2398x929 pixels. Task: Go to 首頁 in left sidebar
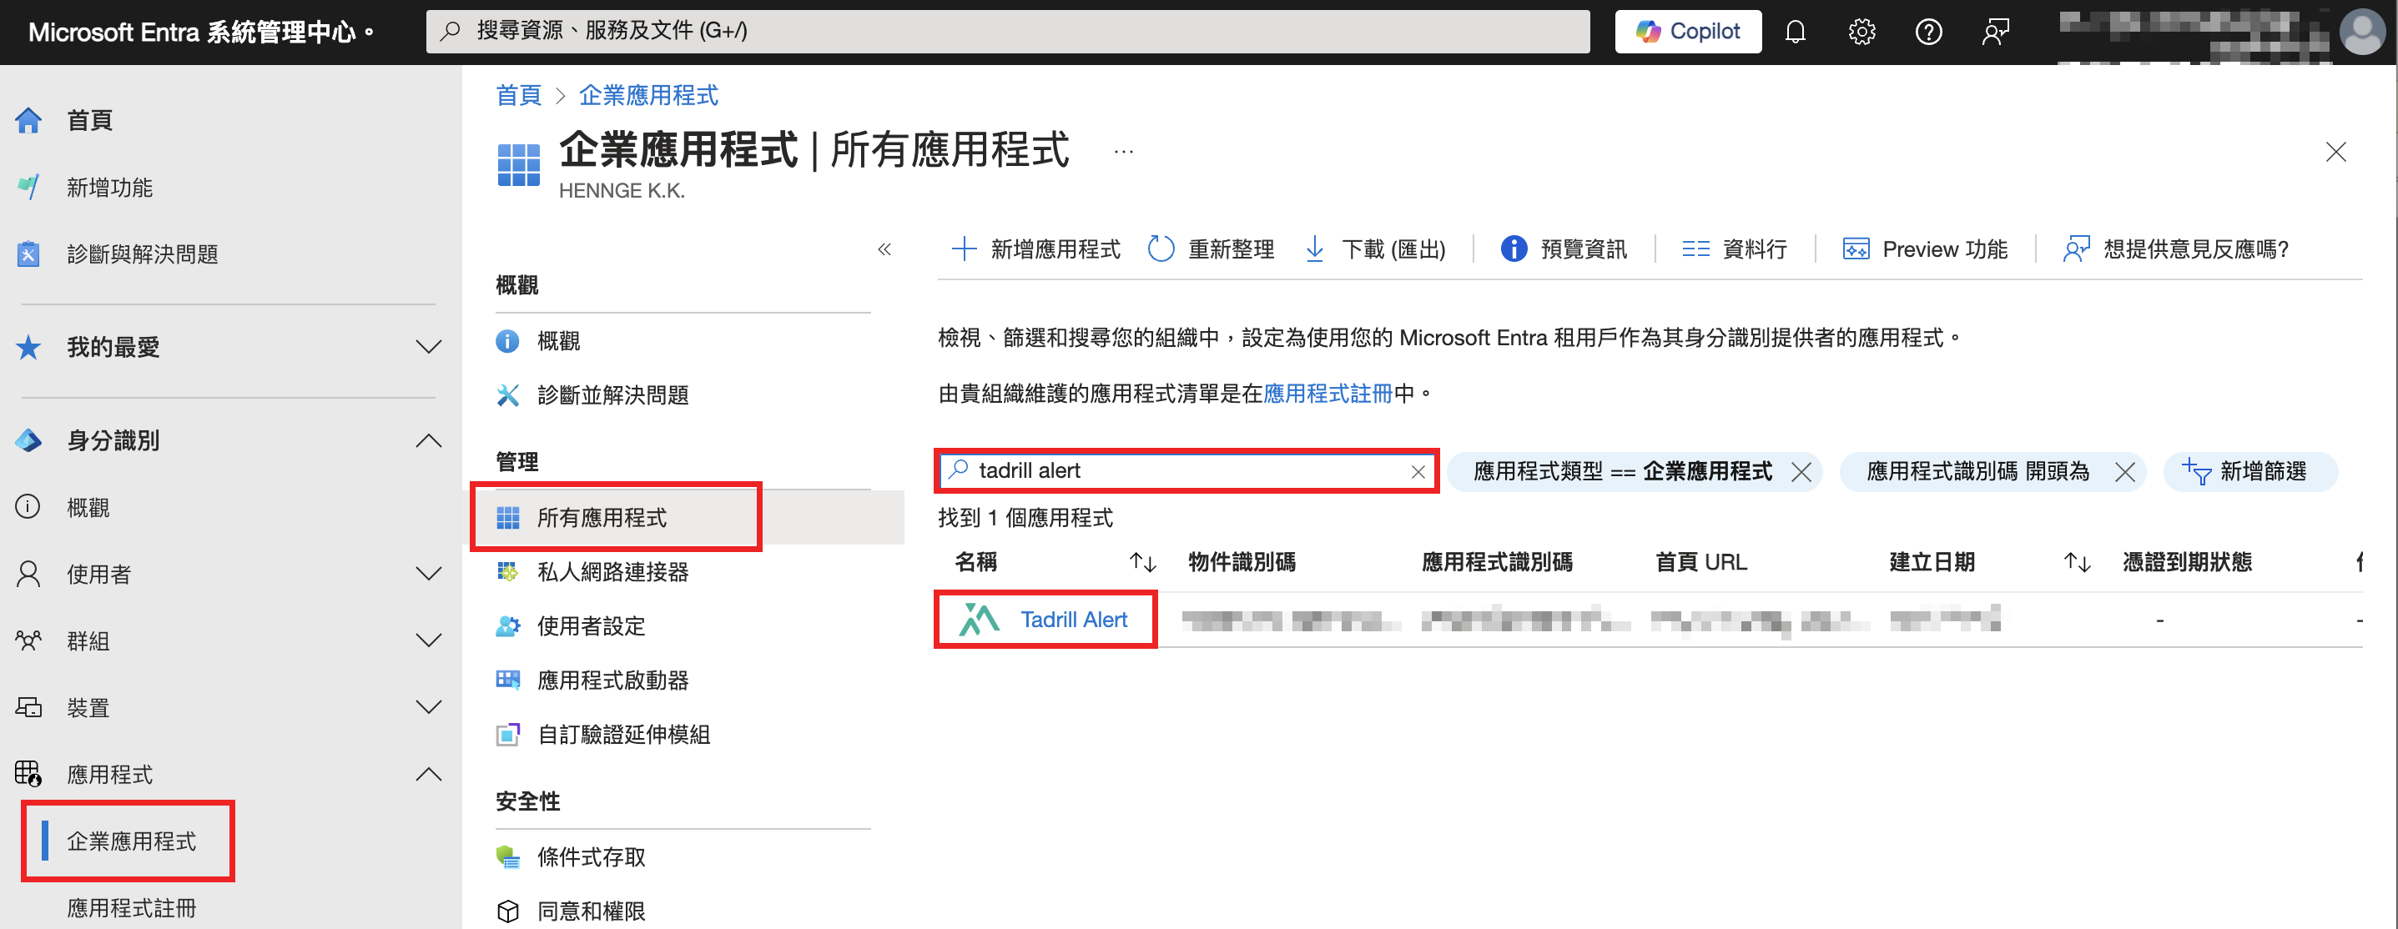pos(89,120)
